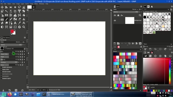Open Layers panel configuration menu
The image size is (173, 97).
[141, 6]
